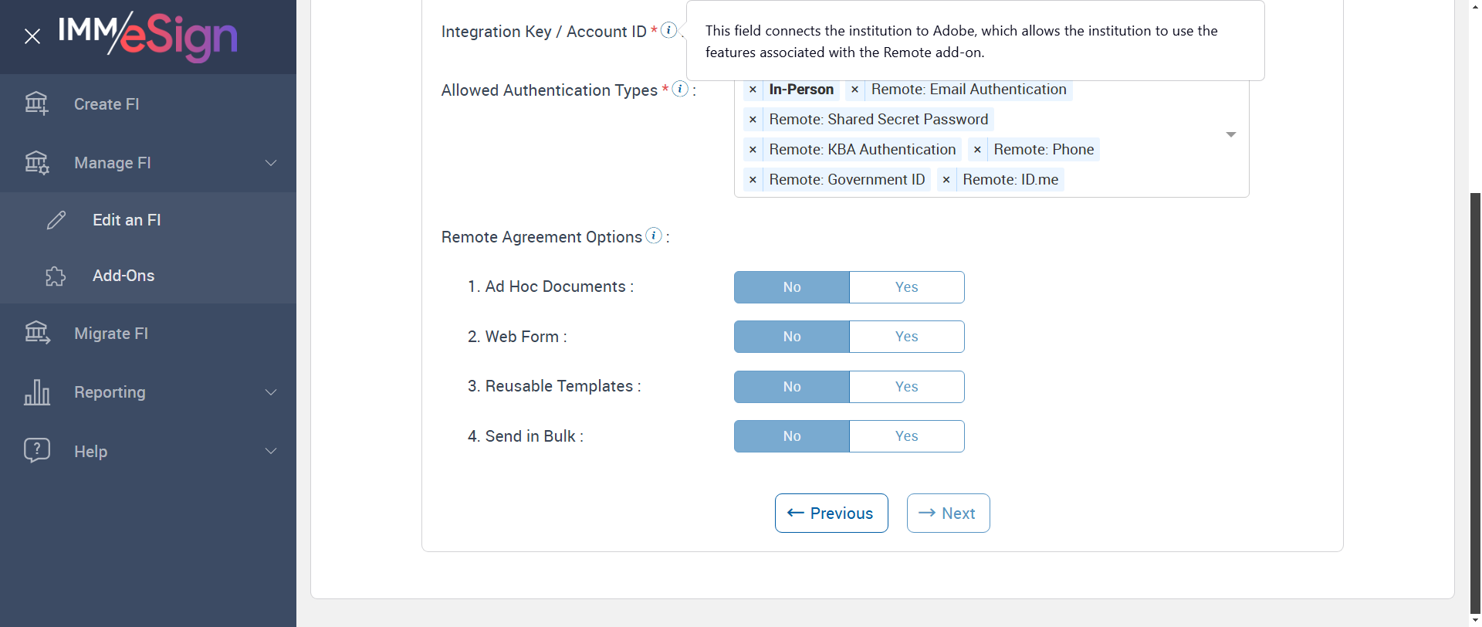Go to the Previous step

pos(831,513)
